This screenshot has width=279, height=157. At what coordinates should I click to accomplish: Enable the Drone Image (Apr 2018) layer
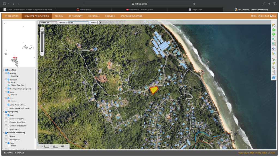tap(8, 108)
